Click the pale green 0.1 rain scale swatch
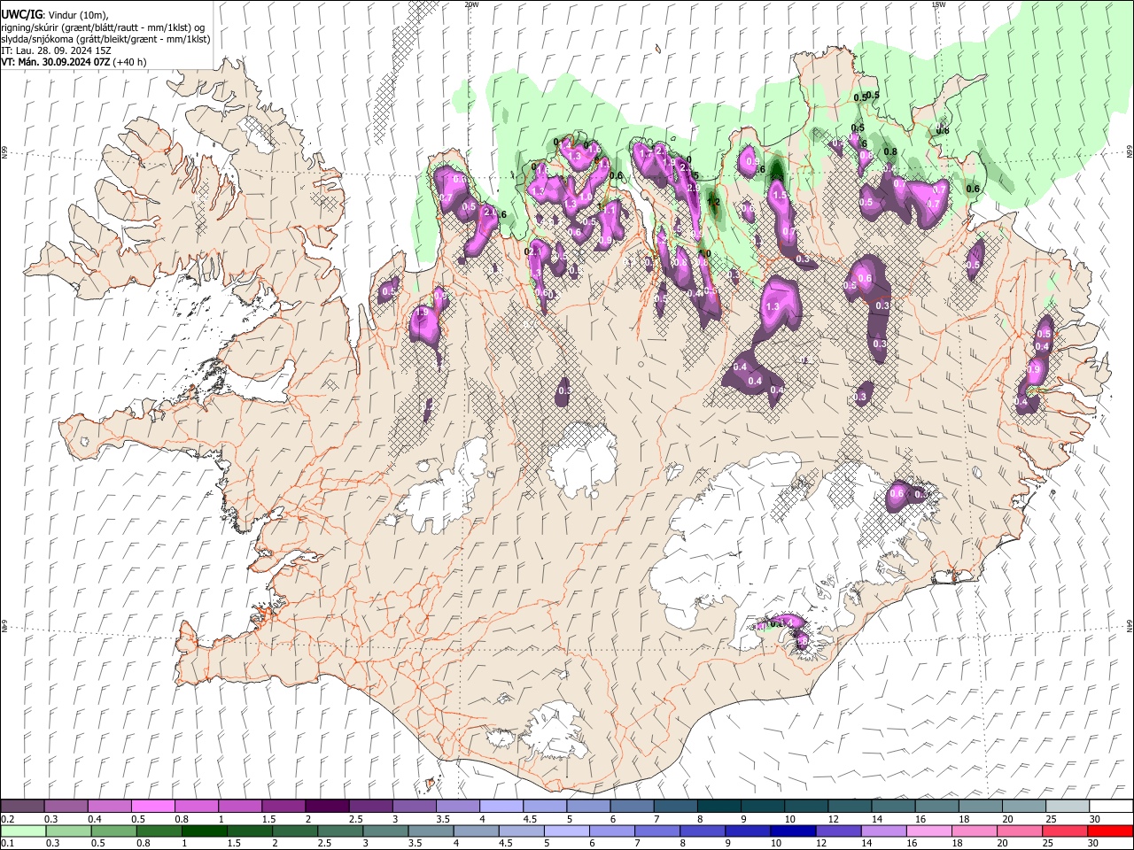 (23, 831)
